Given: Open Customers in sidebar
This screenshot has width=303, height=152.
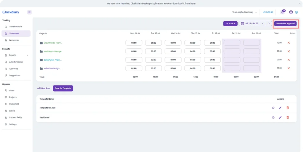Looking at the screenshot, I should (x=16, y=104).
